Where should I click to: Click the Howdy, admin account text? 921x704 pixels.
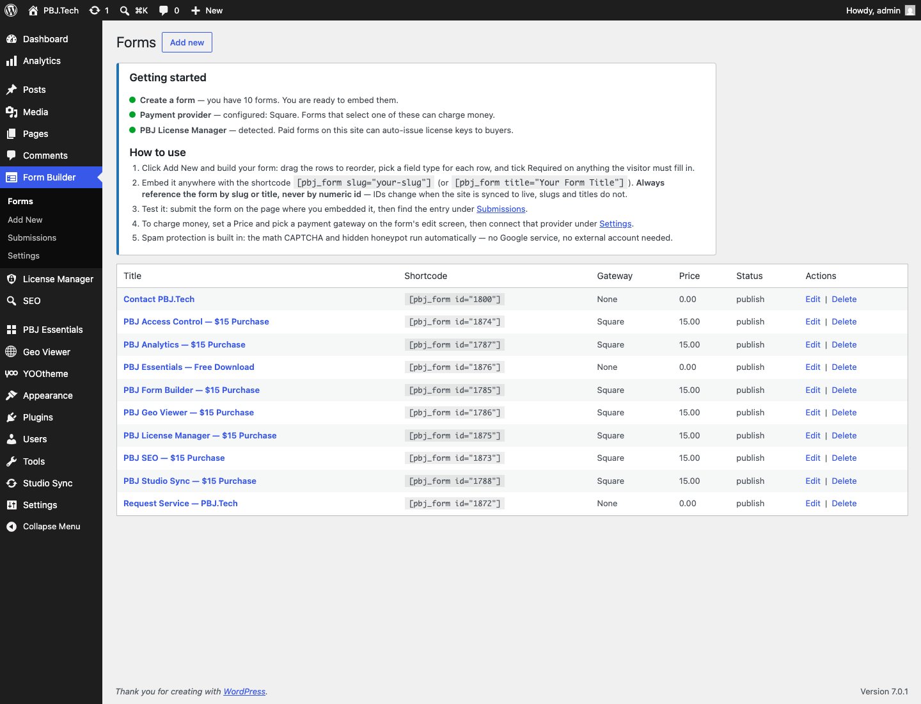tap(873, 10)
